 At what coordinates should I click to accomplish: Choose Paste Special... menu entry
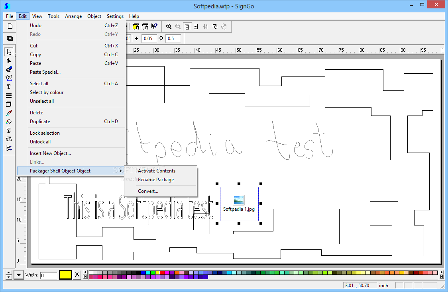[x=71, y=72]
